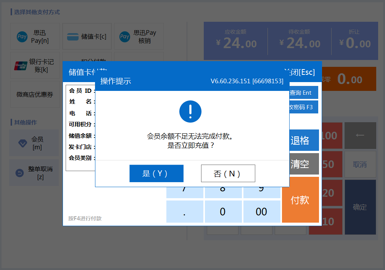
Task: Click the 其他操作 section heading
Action: [26, 122]
